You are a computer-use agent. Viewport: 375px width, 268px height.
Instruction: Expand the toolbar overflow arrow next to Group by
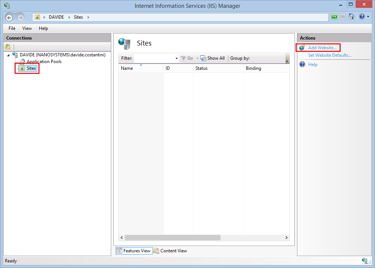click(x=287, y=61)
